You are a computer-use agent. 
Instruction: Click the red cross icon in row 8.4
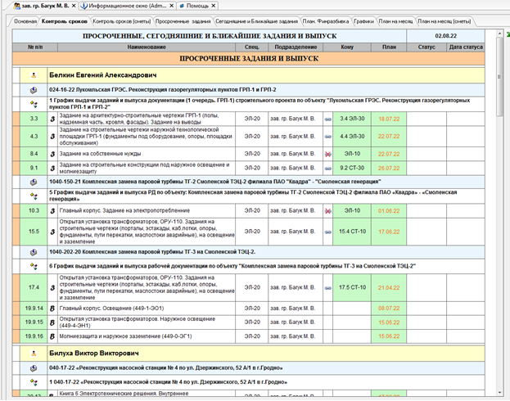coord(327,154)
